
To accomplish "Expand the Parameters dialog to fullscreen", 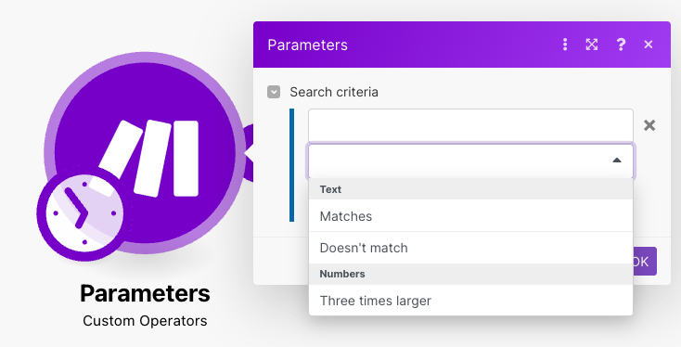I will point(592,45).
